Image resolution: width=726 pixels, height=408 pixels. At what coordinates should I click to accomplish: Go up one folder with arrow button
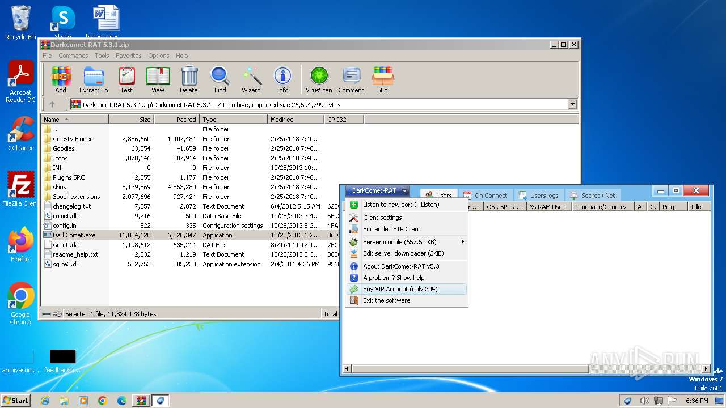(52, 104)
